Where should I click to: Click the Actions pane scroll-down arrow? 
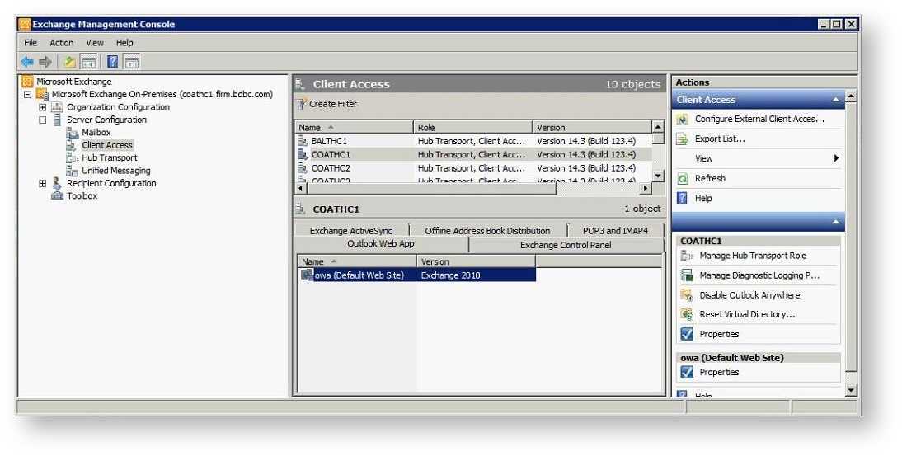pyautogui.click(x=852, y=391)
